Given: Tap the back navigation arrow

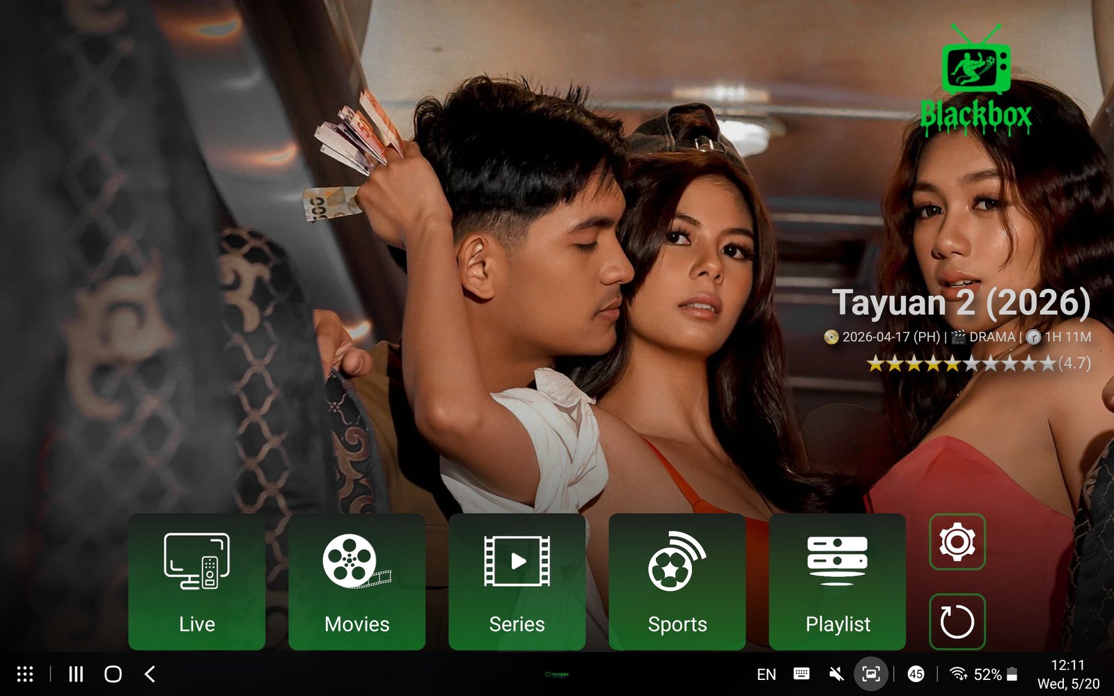Looking at the screenshot, I should [x=150, y=674].
